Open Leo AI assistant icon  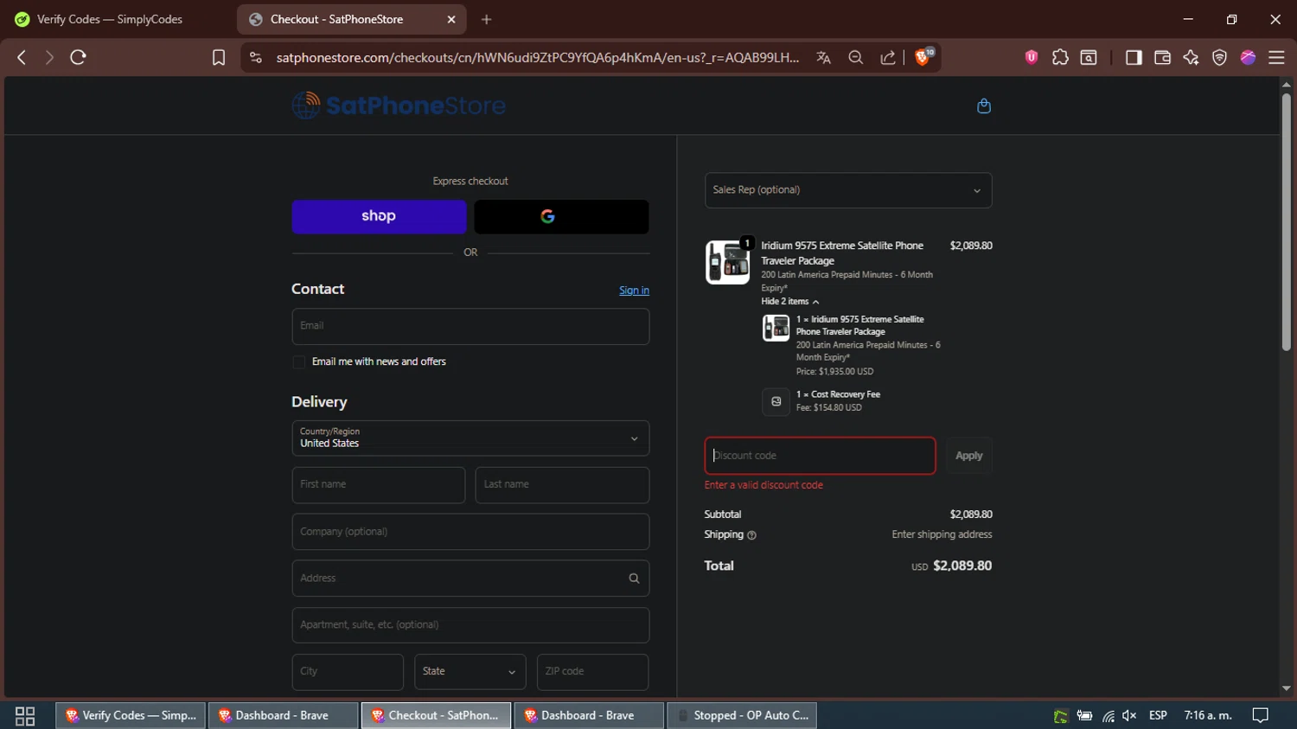click(1191, 57)
